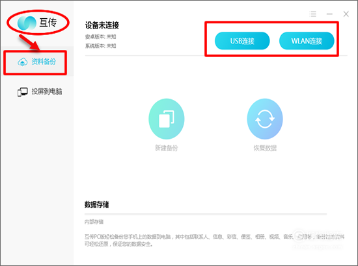This screenshot has width=358, height=266.
Task: Click the 内部存储 label under storage bar
Action: 94,222
